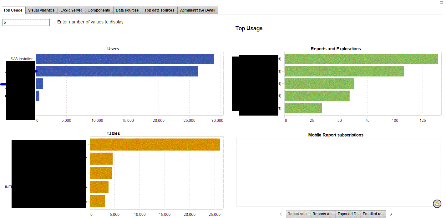Click the '15,000' tick on Tables axis
446x218 pixels.
click(x=165, y=215)
